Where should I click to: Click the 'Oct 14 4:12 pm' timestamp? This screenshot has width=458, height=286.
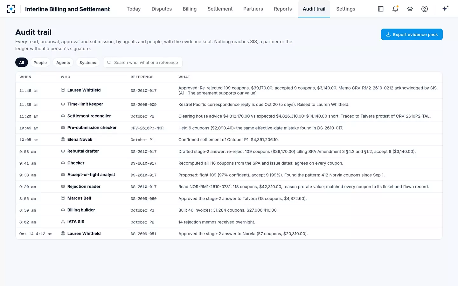point(36,234)
